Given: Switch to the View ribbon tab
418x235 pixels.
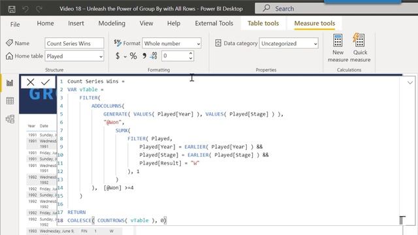Looking at the screenshot, I should click(146, 23).
